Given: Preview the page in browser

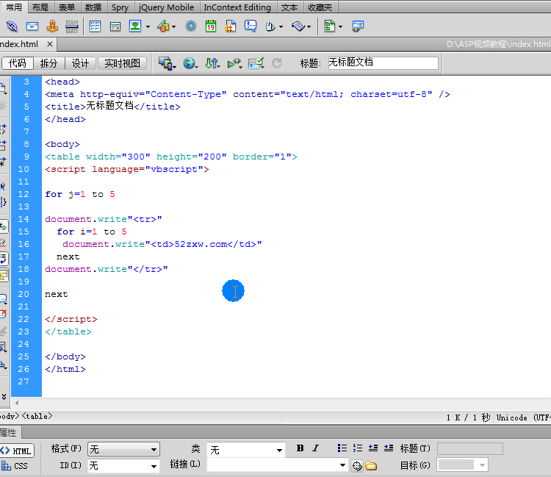Looking at the screenshot, I should pos(190,63).
